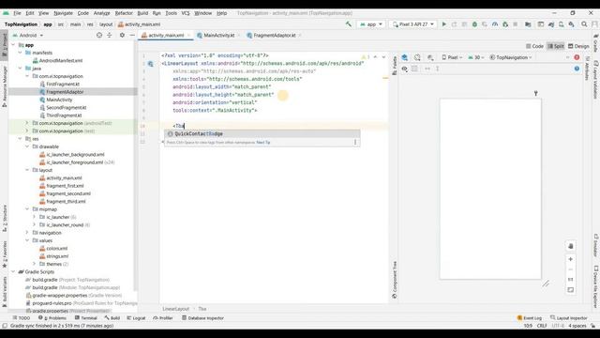Viewport: 600px width, 338px height.
Task: Open the Logcat tool window
Action: pyautogui.click(x=136, y=318)
